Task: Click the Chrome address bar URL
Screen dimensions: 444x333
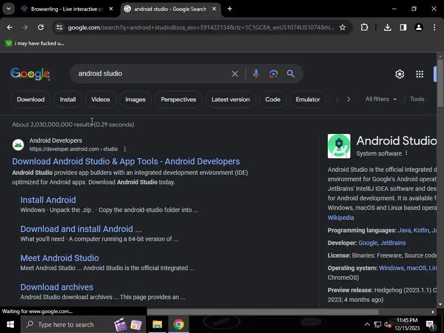Action: (201, 27)
